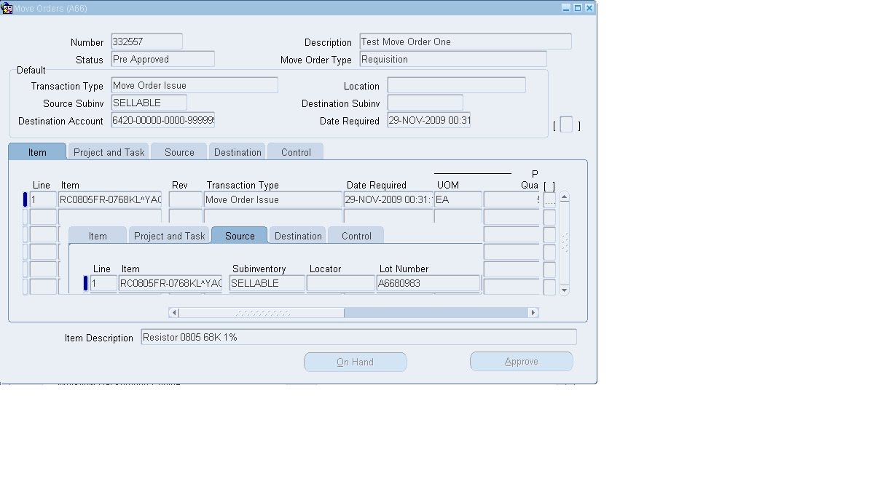875x492 pixels.
Task: Click the Description field with Test Move Order One
Action: pyautogui.click(x=465, y=41)
